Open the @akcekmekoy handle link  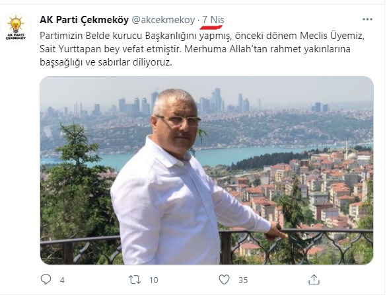point(163,20)
